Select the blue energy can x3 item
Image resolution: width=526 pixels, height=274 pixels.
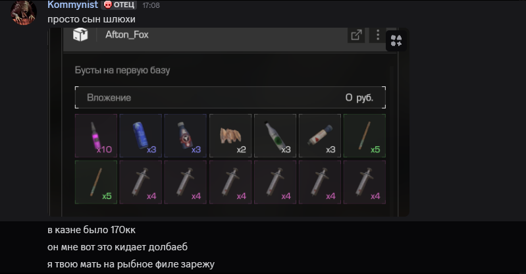[141, 136]
